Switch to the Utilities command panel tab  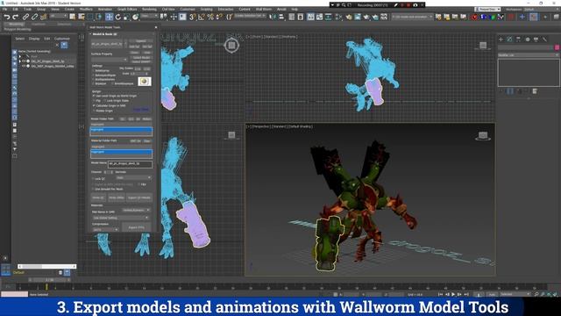[x=544, y=39]
